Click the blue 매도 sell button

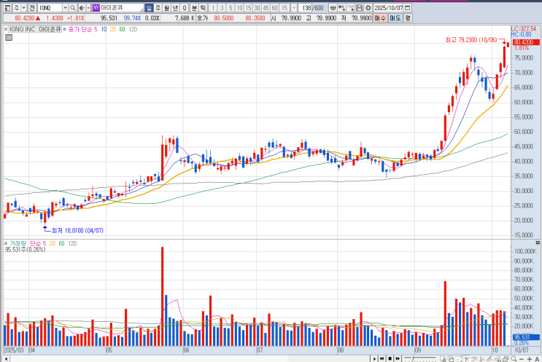(395, 18)
